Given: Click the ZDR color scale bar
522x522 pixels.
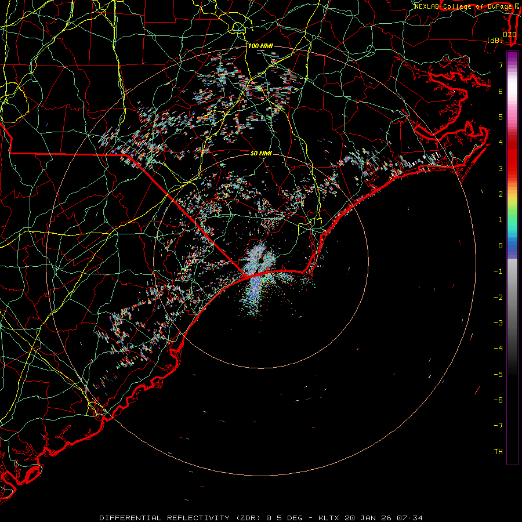Looking at the screenshot, I should [512, 258].
